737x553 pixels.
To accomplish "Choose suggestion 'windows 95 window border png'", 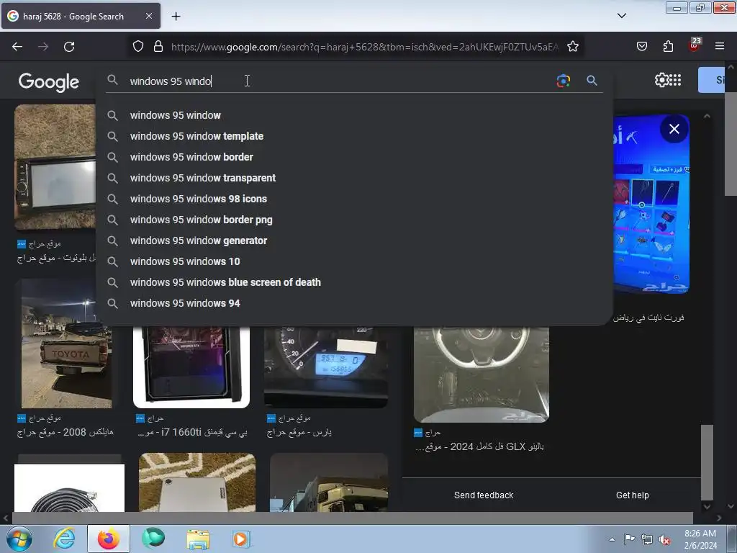I will tap(354, 220).
